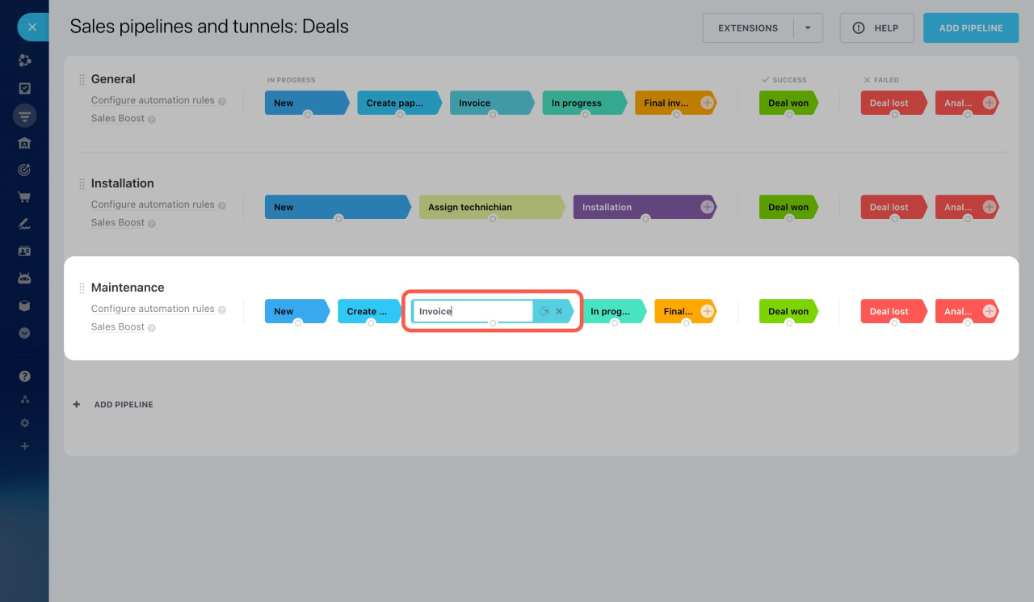Image resolution: width=1034 pixels, height=602 pixels.
Task: Select Maintenance In prog... stage
Action: [614, 311]
